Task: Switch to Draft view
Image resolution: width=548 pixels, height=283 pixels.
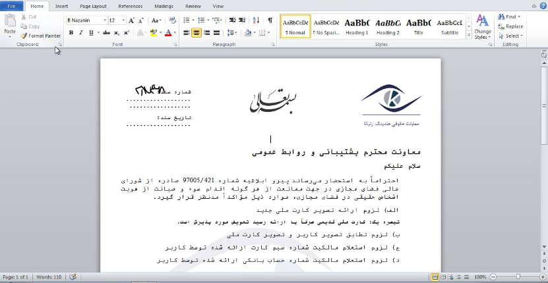Action: click(466, 277)
